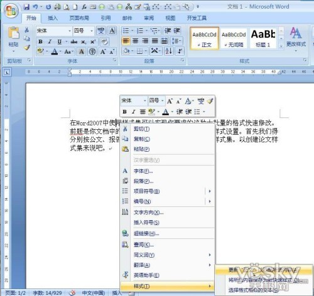Viewport: 314px width, 296px height.
Task: Toggle Italic in the ribbon font group
Action: pyautogui.click(x=50, y=41)
